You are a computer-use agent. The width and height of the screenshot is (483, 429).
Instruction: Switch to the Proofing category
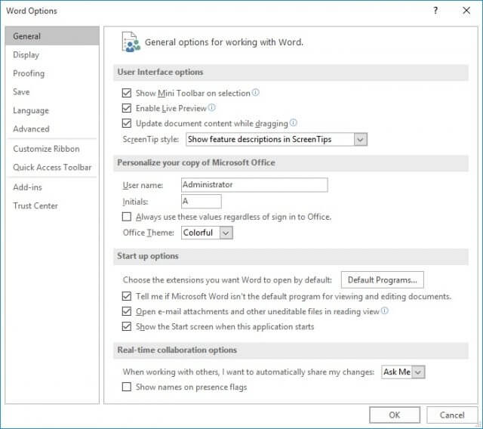point(29,73)
